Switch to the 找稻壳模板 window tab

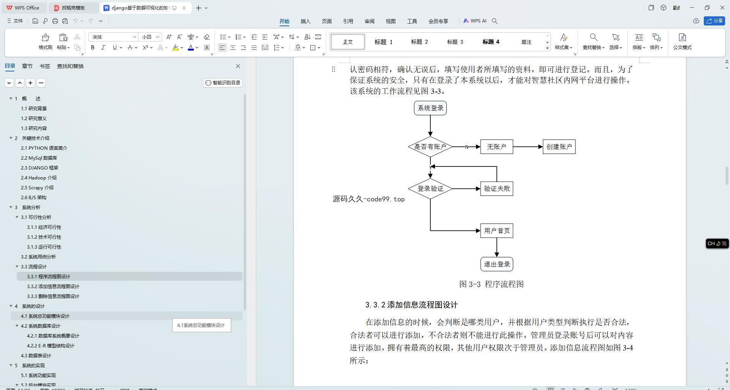[x=74, y=8]
